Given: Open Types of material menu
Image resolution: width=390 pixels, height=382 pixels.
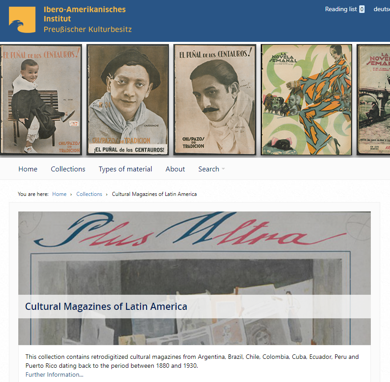Looking at the screenshot, I should click(x=125, y=169).
